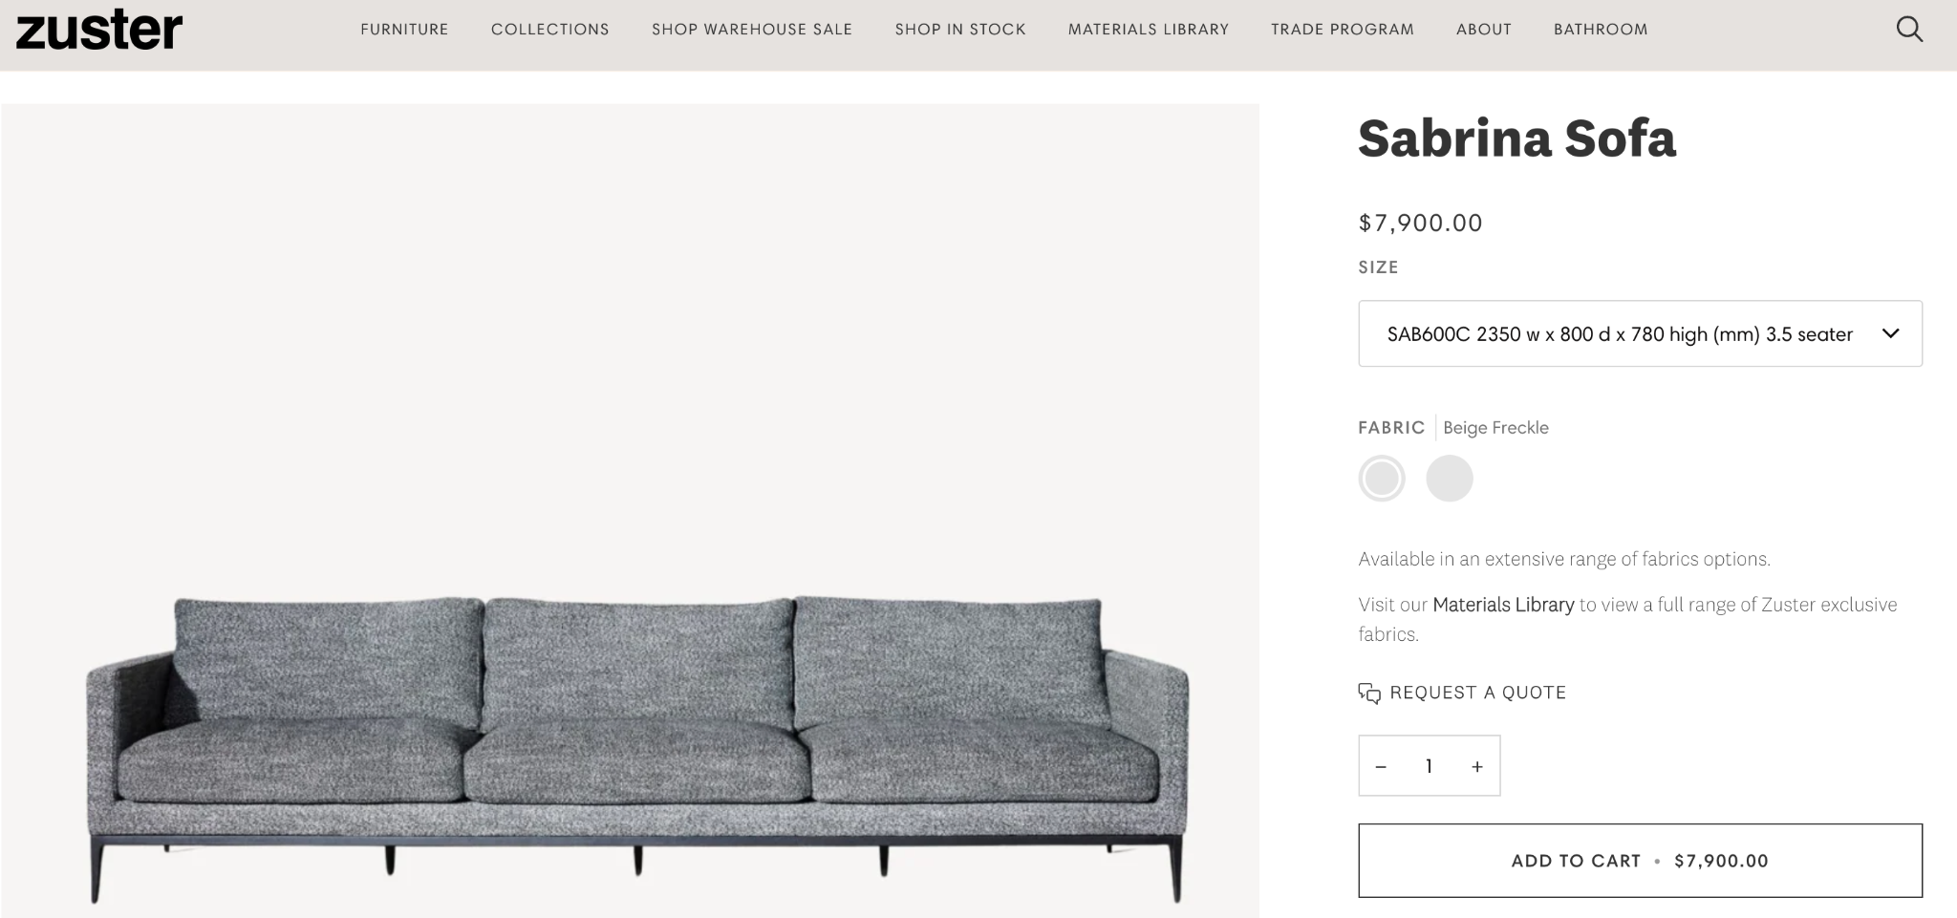This screenshot has height=918, width=1957.
Task: Open the search magnifier icon
Action: [1909, 30]
